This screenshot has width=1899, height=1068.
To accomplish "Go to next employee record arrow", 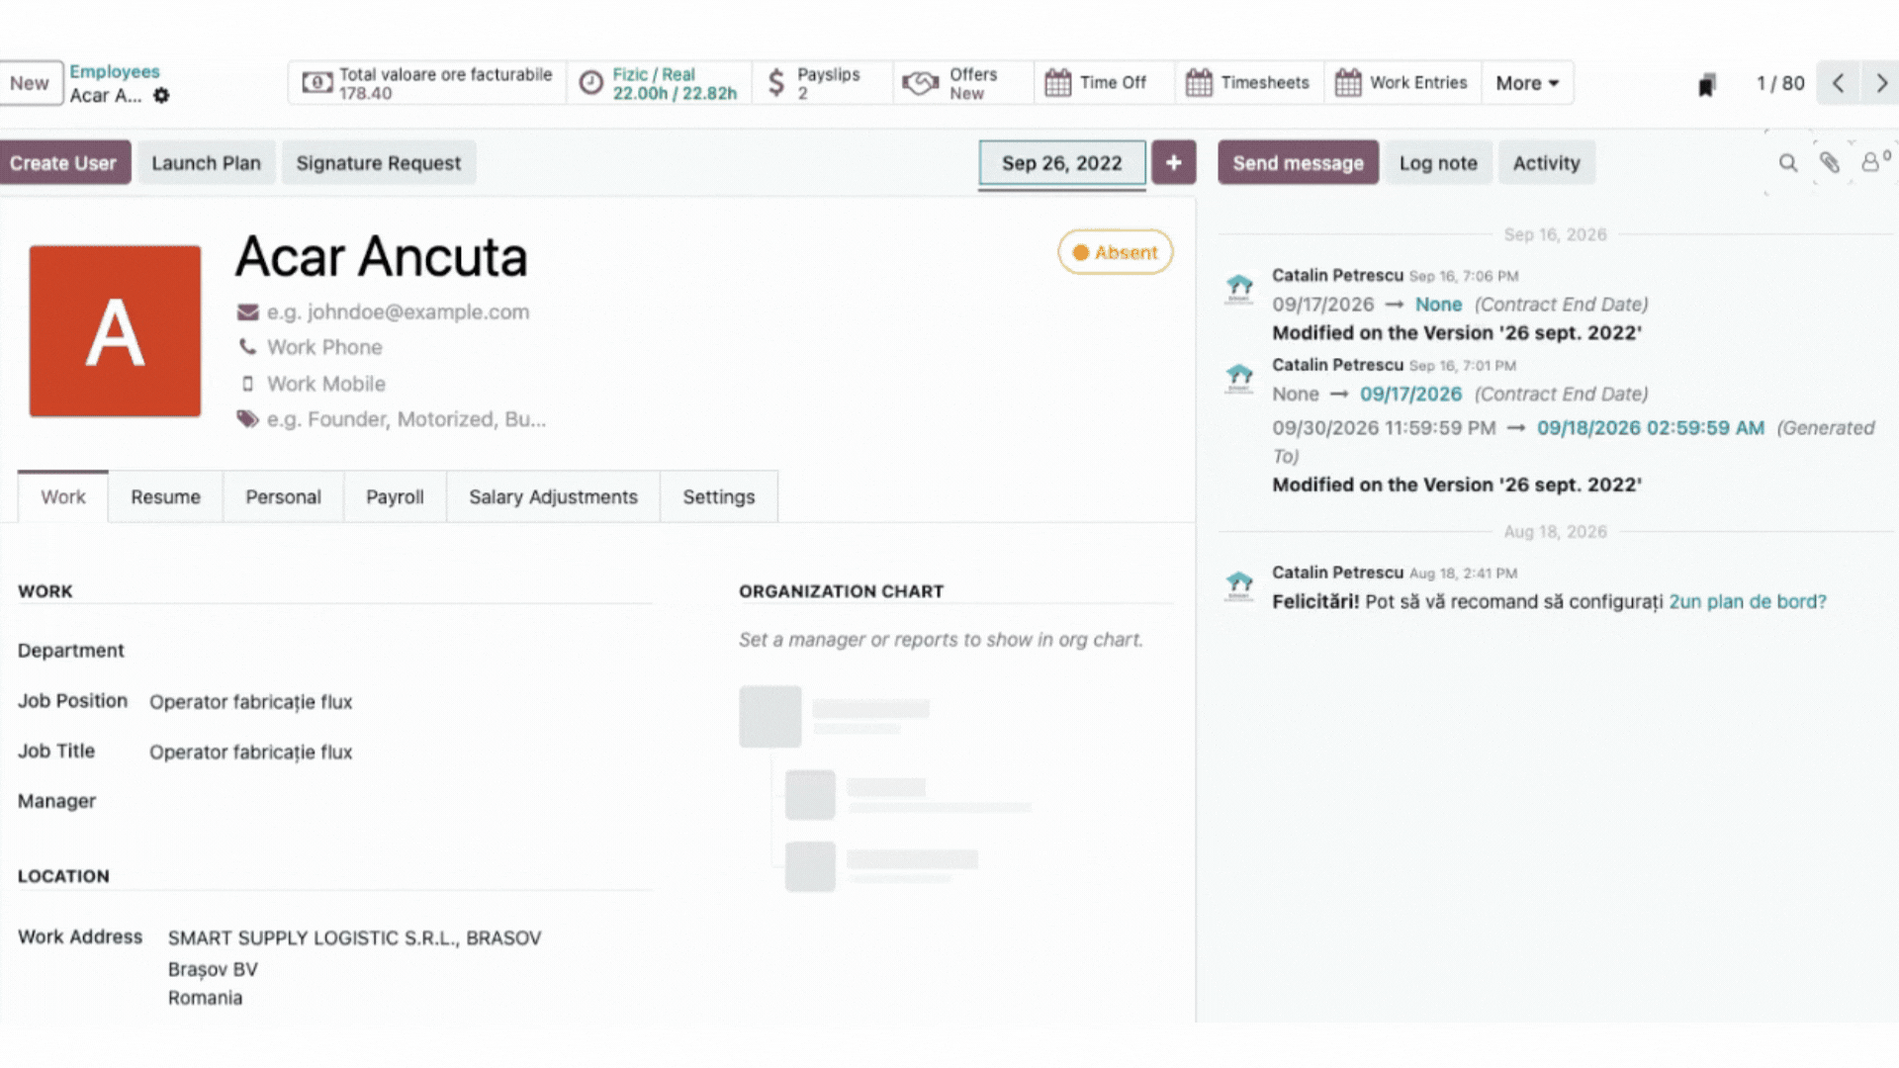I will click(1880, 84).
